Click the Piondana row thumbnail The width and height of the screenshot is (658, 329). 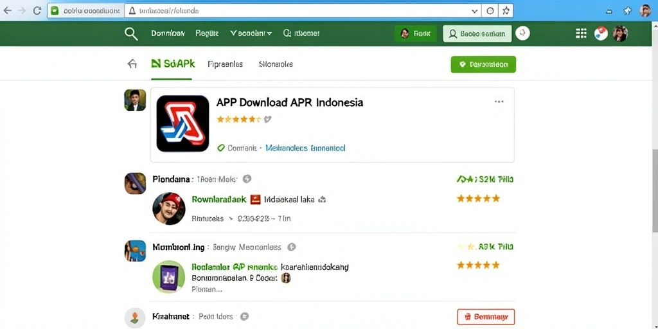coord(135,183)
